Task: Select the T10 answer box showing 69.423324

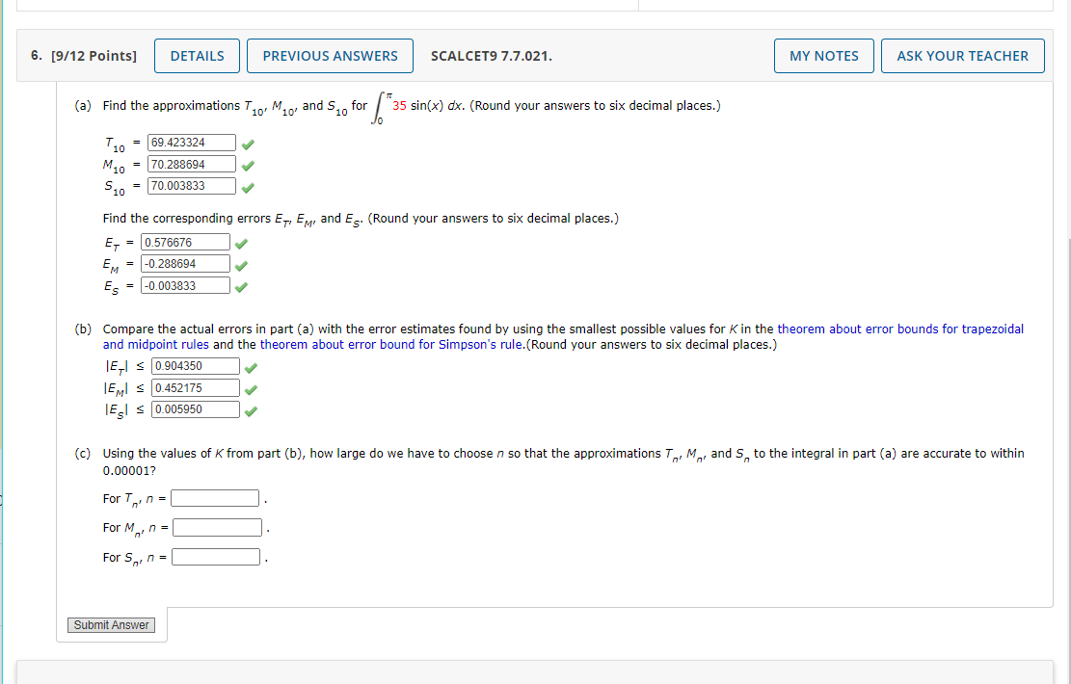Action: point(191,142)
